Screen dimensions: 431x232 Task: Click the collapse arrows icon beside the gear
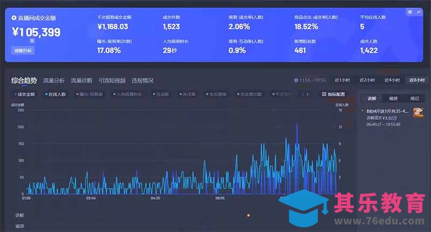click(418, 12)
